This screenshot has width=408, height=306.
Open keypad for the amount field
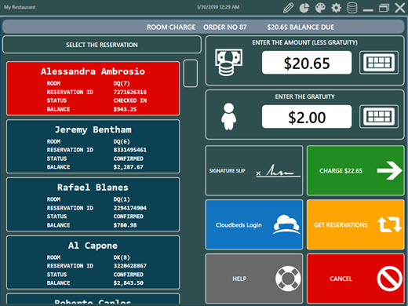pos(379,63)
